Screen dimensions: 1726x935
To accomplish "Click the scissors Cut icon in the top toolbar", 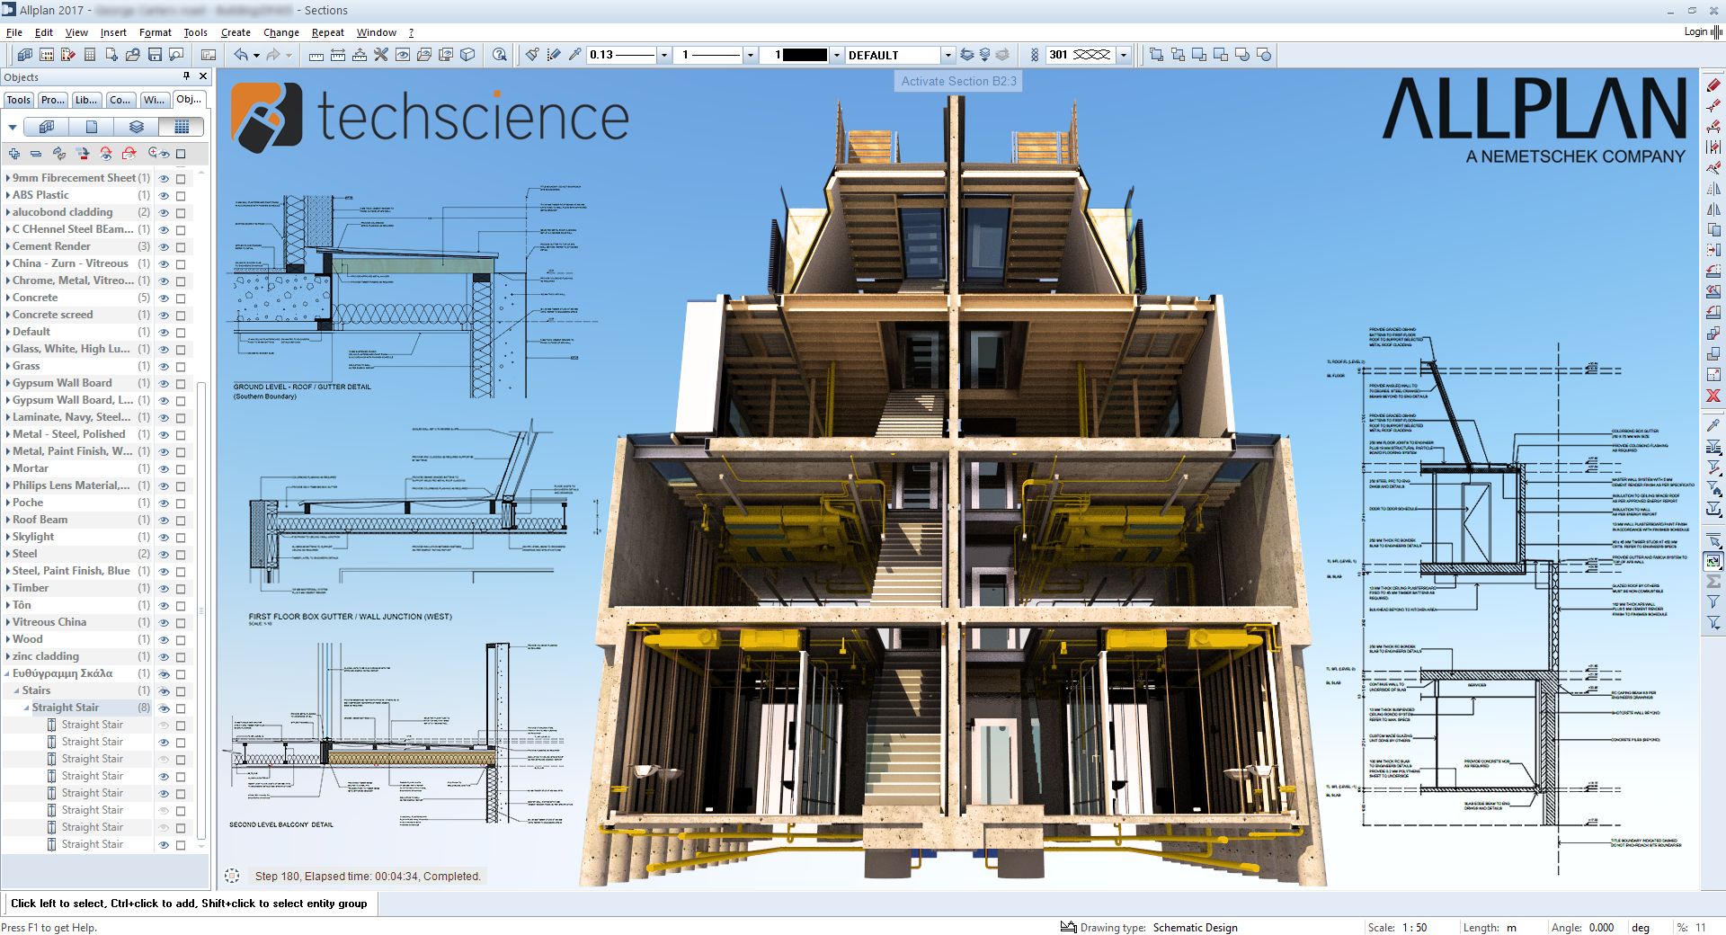I will click(x=380, y=54).
